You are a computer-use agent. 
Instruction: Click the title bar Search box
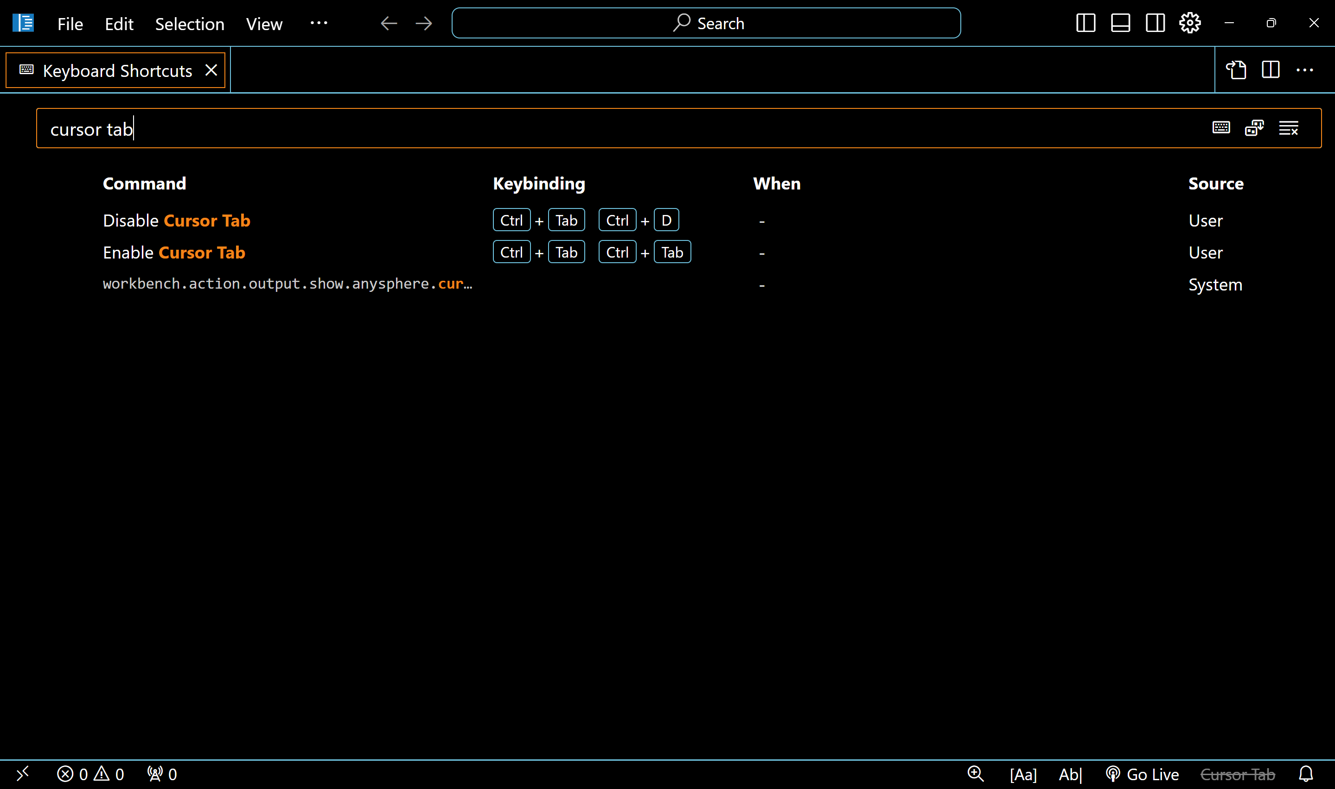point(706,23)
